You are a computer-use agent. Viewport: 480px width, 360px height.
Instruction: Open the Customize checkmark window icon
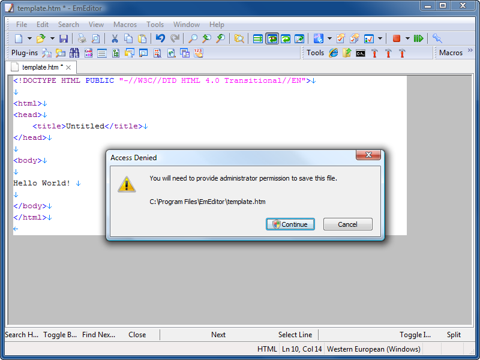pyautogui.click(x=368, y=38)
